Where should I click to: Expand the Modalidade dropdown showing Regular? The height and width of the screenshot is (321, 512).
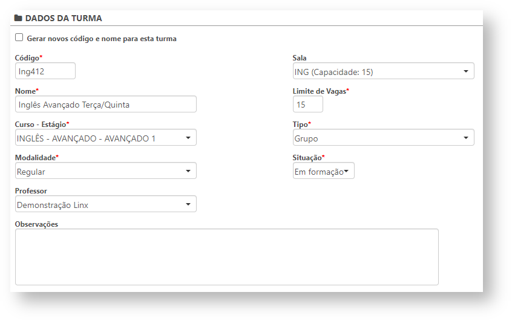tap(106, 171)
